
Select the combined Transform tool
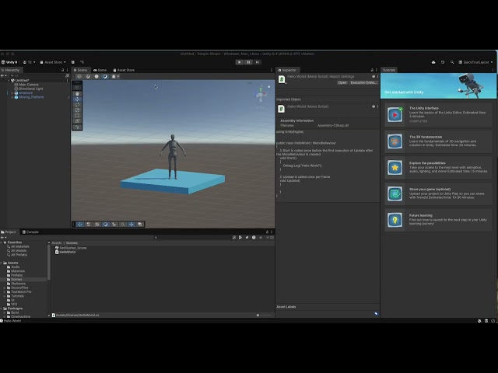[x=77, y=121]
